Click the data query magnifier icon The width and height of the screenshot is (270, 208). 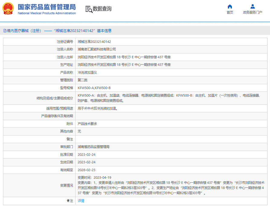(x=89, y=9)
